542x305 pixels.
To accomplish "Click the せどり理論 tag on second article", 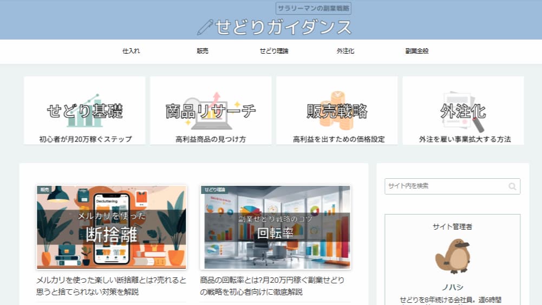I will point(214,190).
